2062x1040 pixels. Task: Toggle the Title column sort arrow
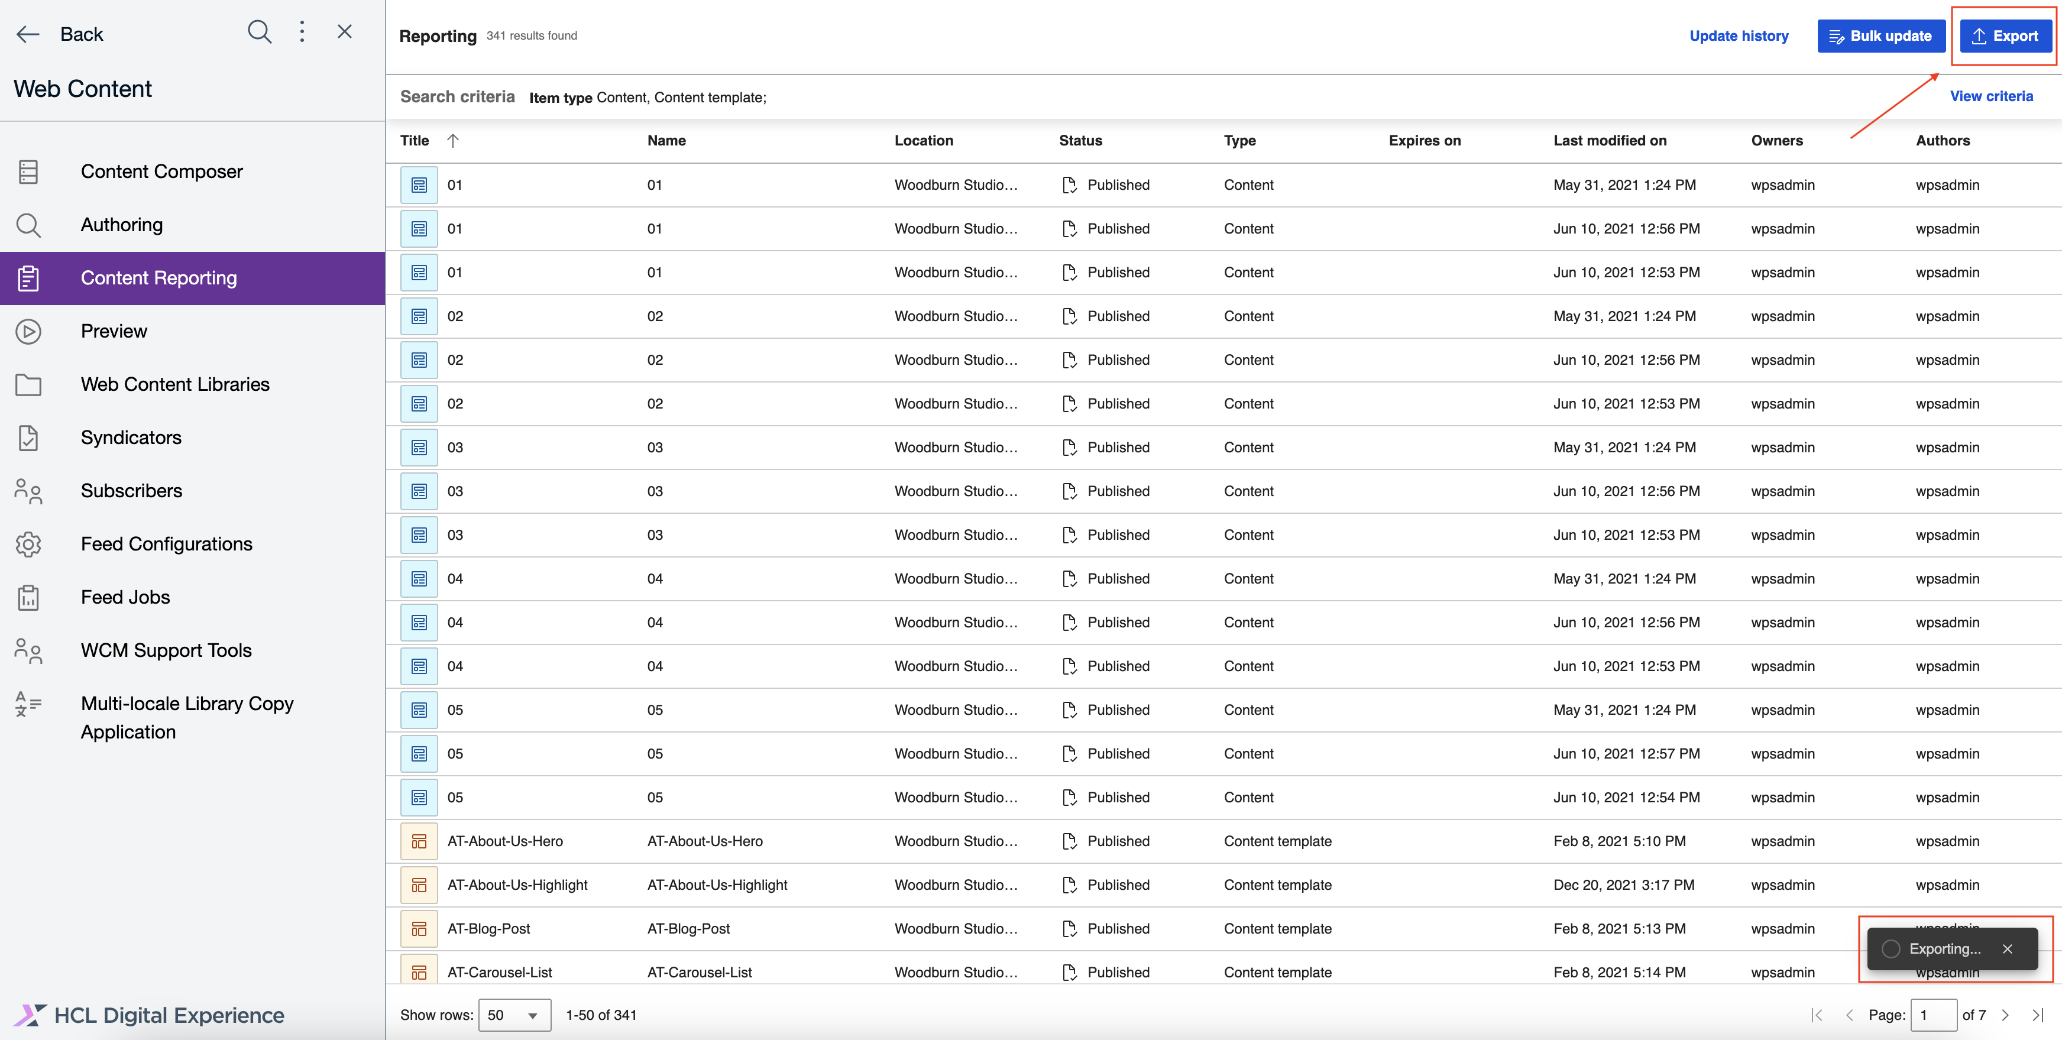click(452, 140)
